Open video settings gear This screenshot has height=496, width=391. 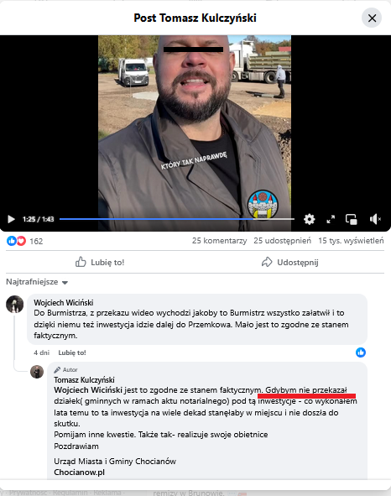[309, 219]
